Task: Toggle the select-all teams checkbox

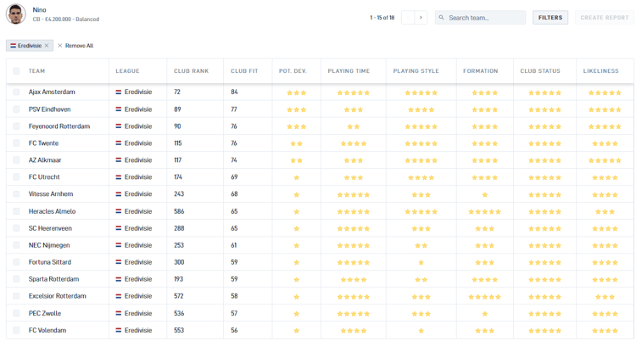Action: [x=16, y=71]
